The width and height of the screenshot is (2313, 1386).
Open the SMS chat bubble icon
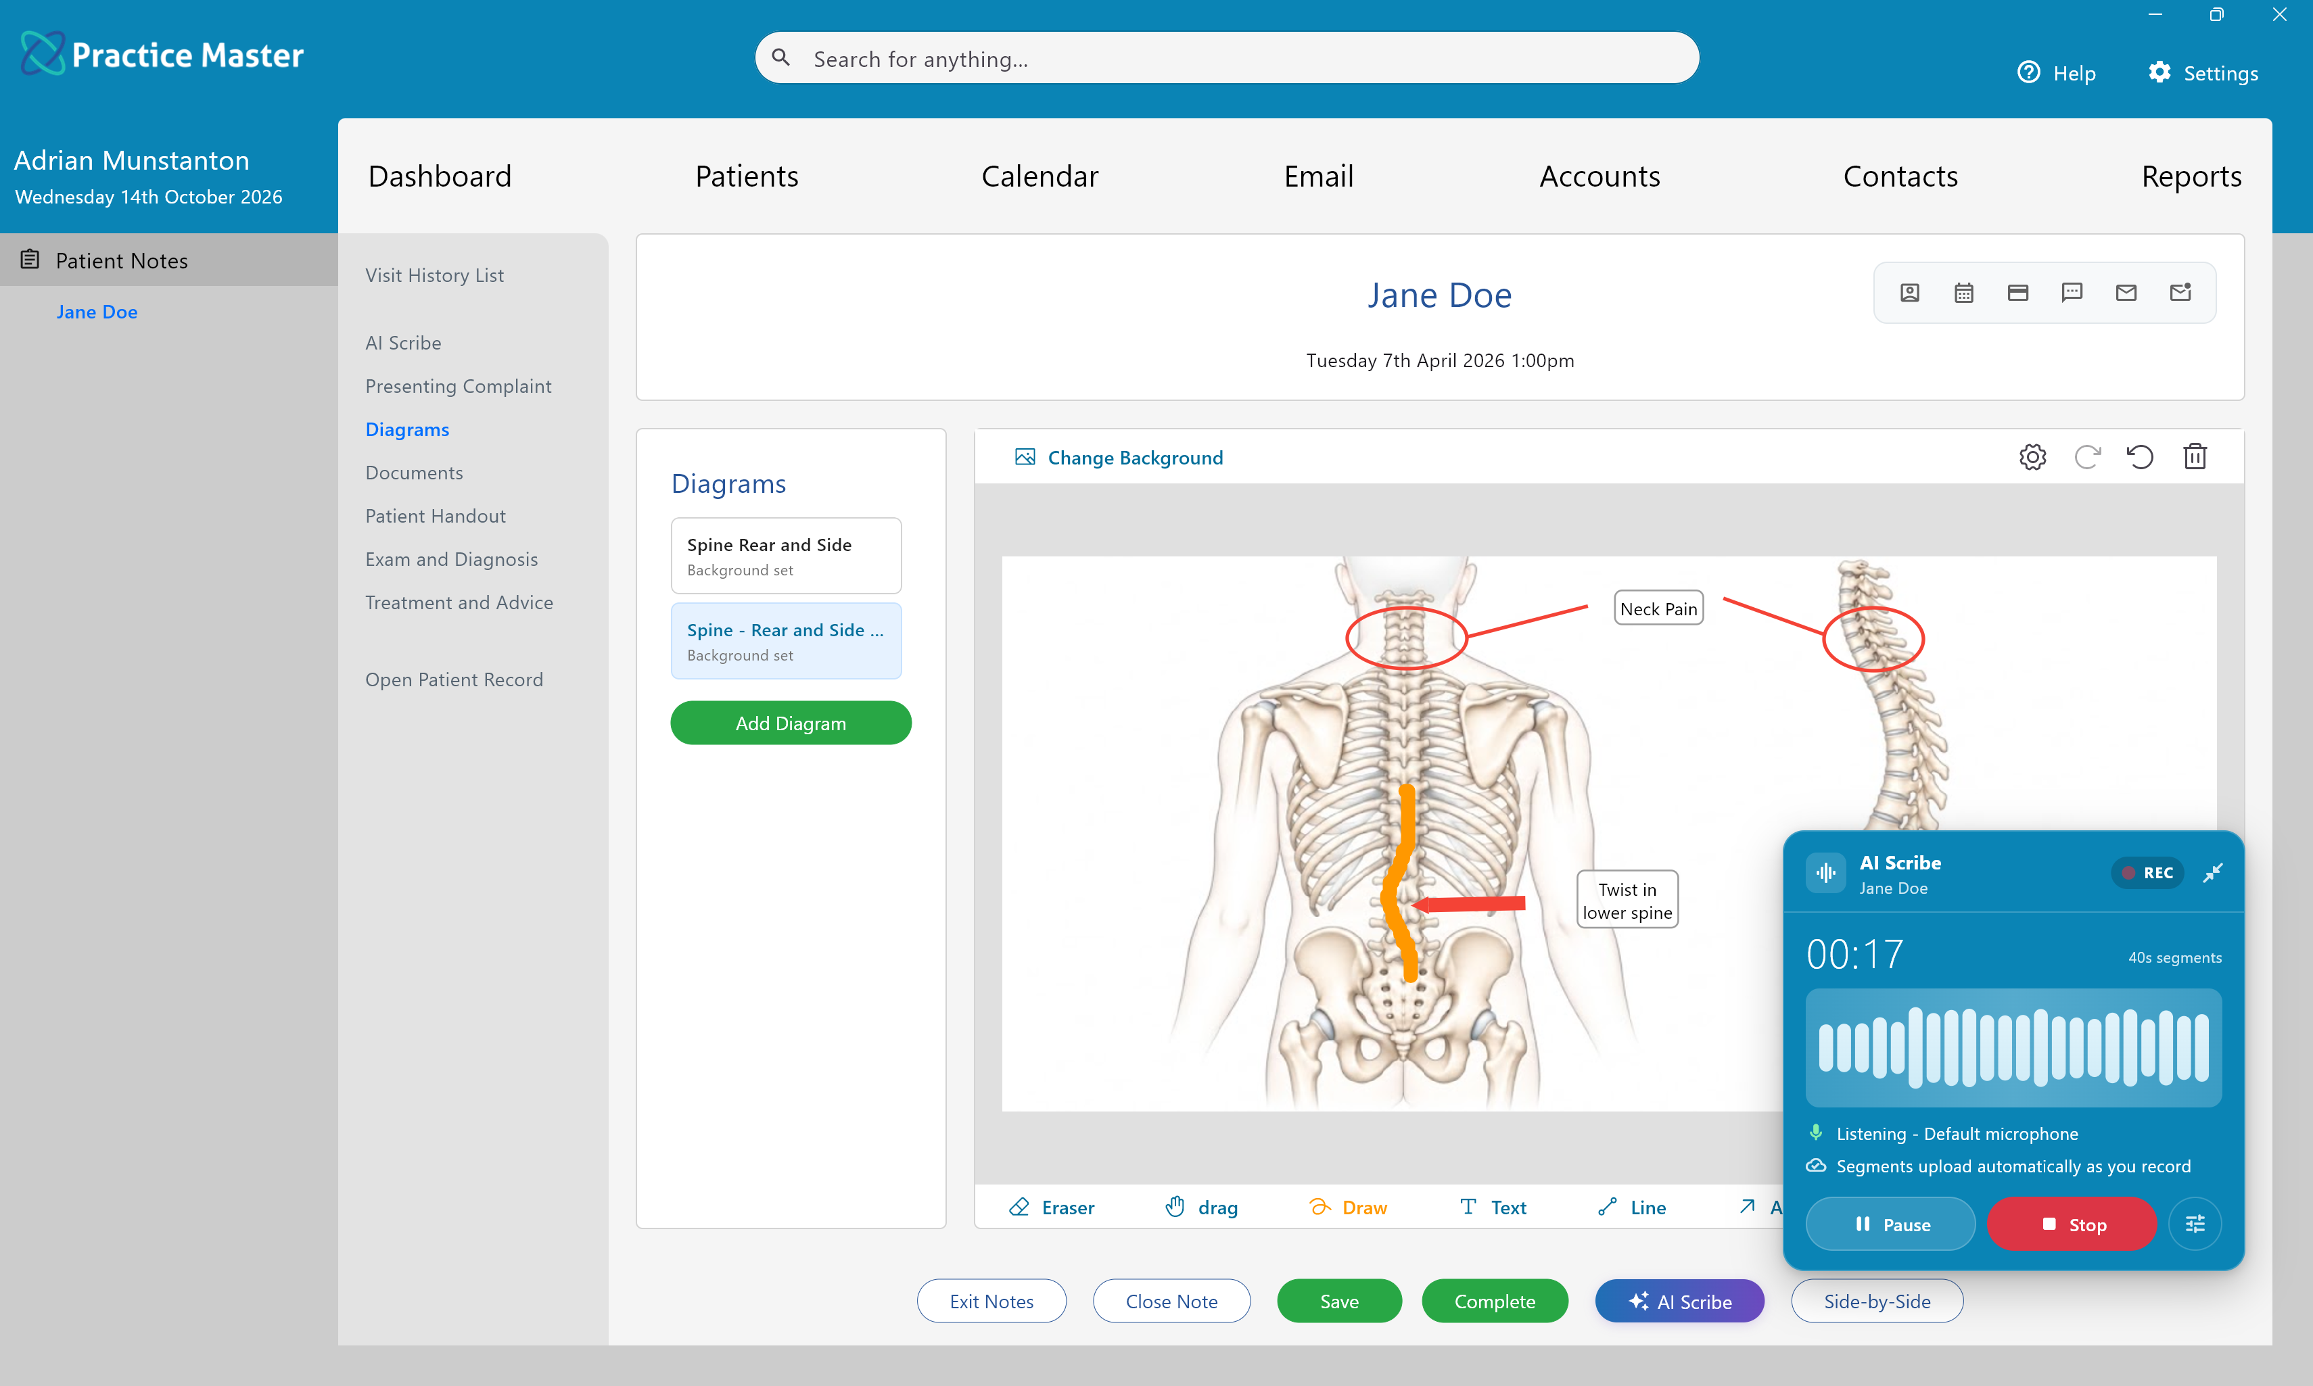pyautogui.click(x=2072, y=293)
